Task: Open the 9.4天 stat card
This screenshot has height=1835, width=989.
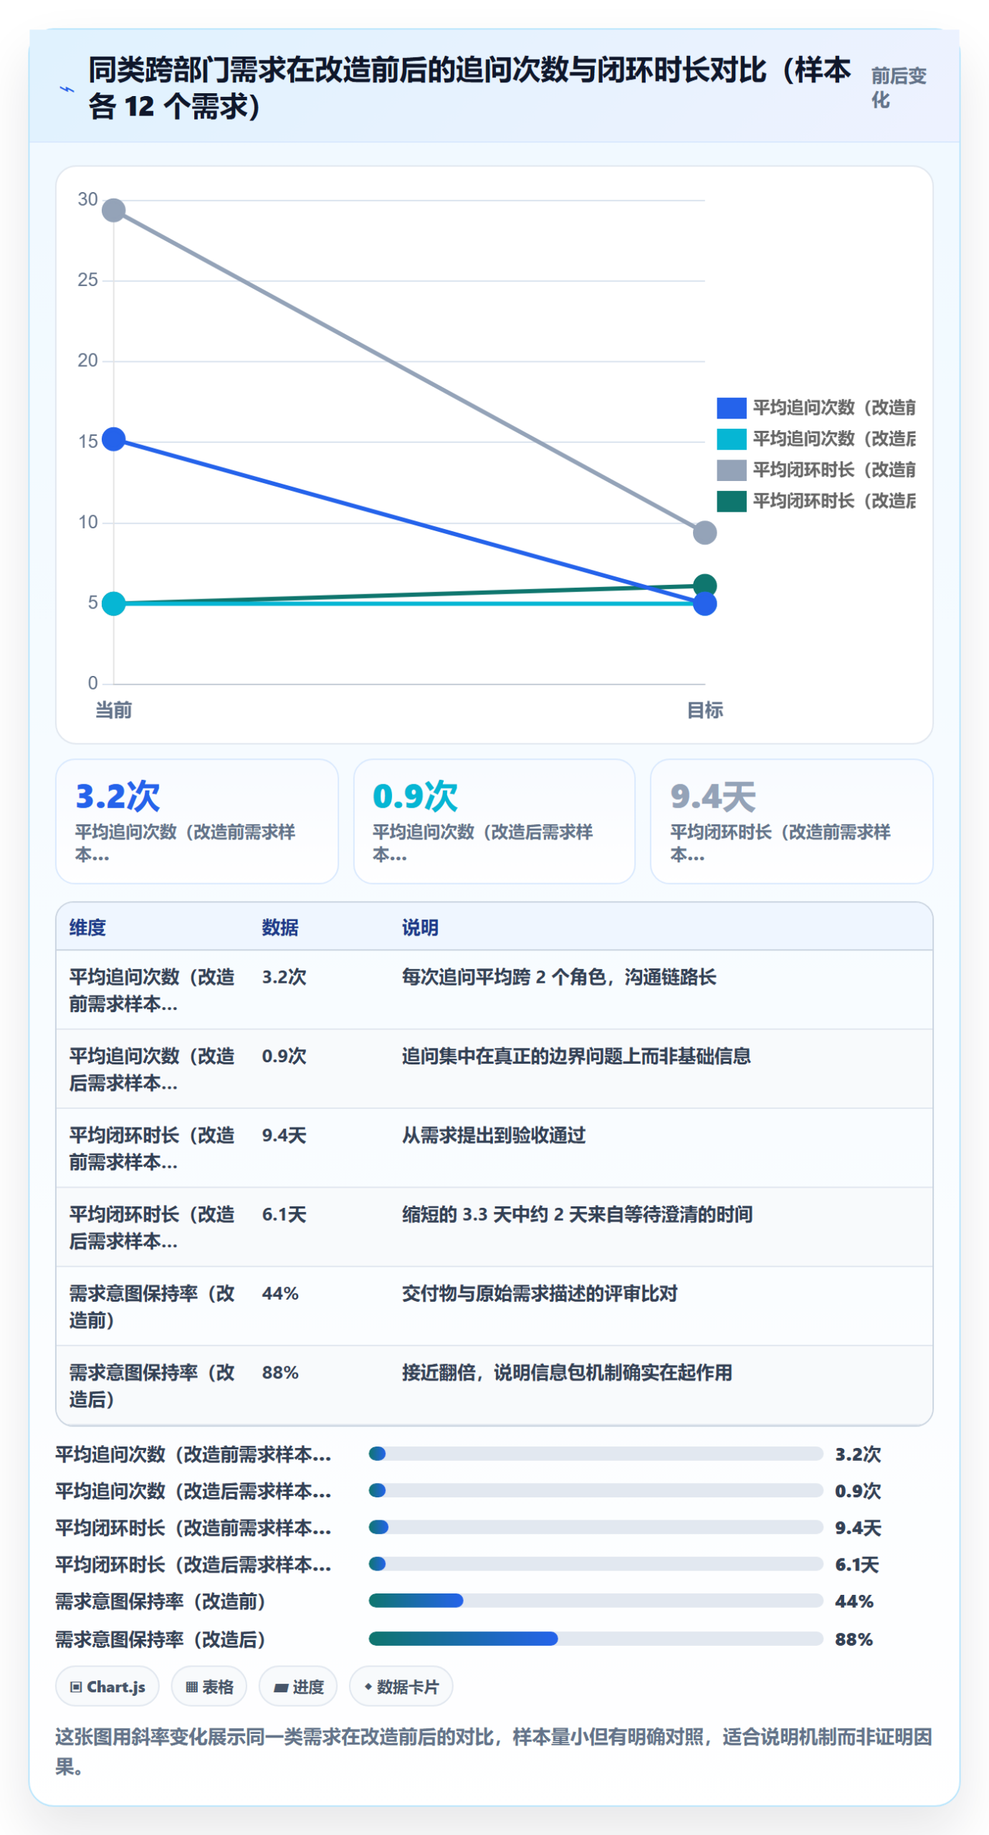Action: [791, 821]
